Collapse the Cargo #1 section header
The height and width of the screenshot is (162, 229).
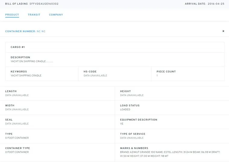point(18,47)
